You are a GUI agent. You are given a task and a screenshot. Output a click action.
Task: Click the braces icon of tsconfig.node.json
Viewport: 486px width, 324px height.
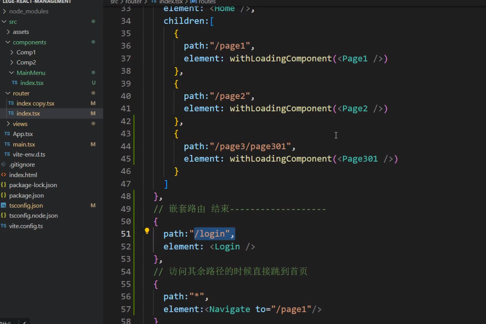click(x=3, y=215)
